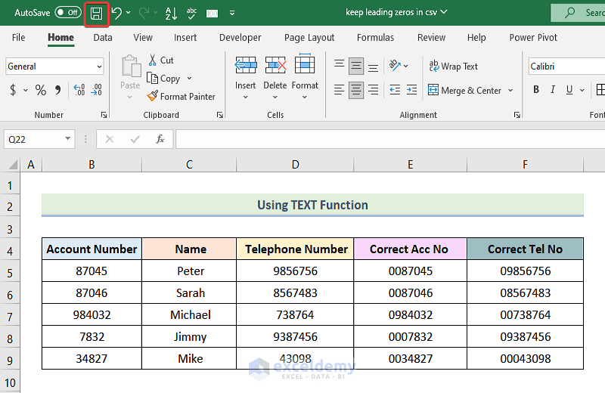Click Delete cells icon

pyautogui.click(x=275, y=65)
